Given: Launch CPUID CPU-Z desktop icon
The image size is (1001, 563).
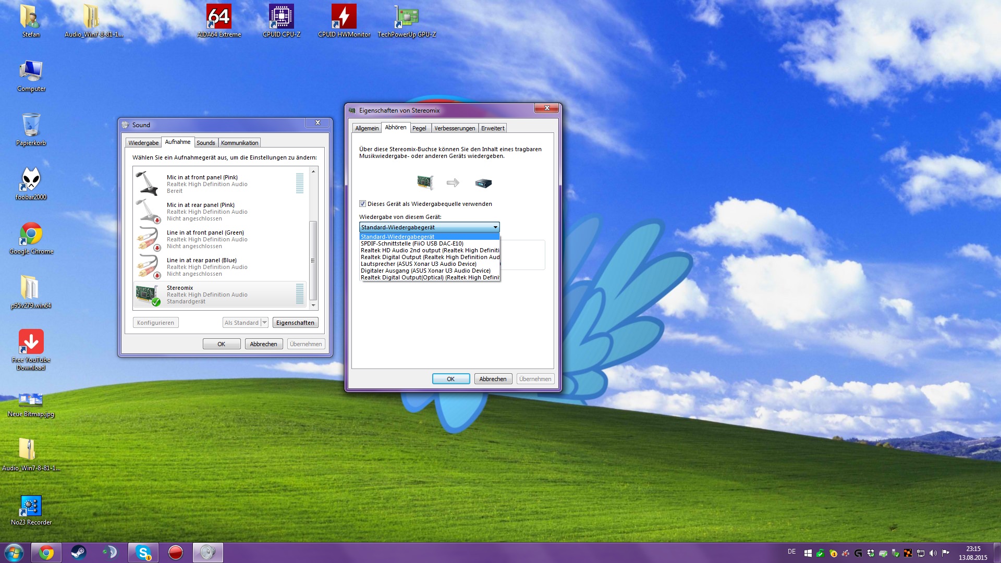Looking at the screenshot, I should click(x=282, y=17).
